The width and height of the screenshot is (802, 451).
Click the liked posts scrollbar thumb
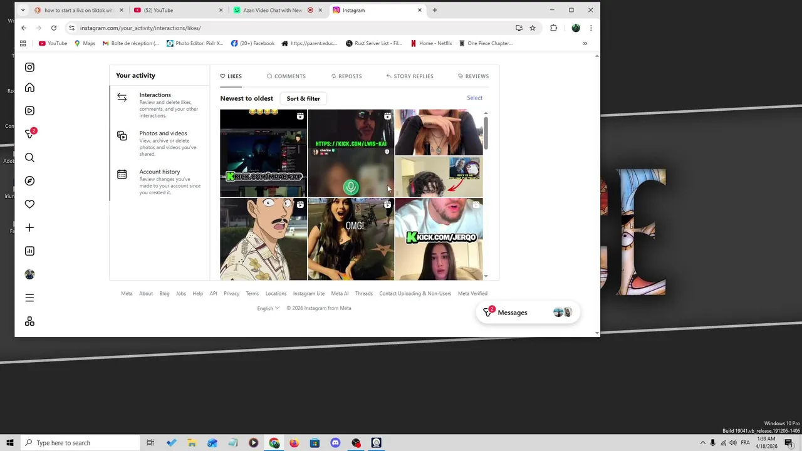click(x=486, y=132)
